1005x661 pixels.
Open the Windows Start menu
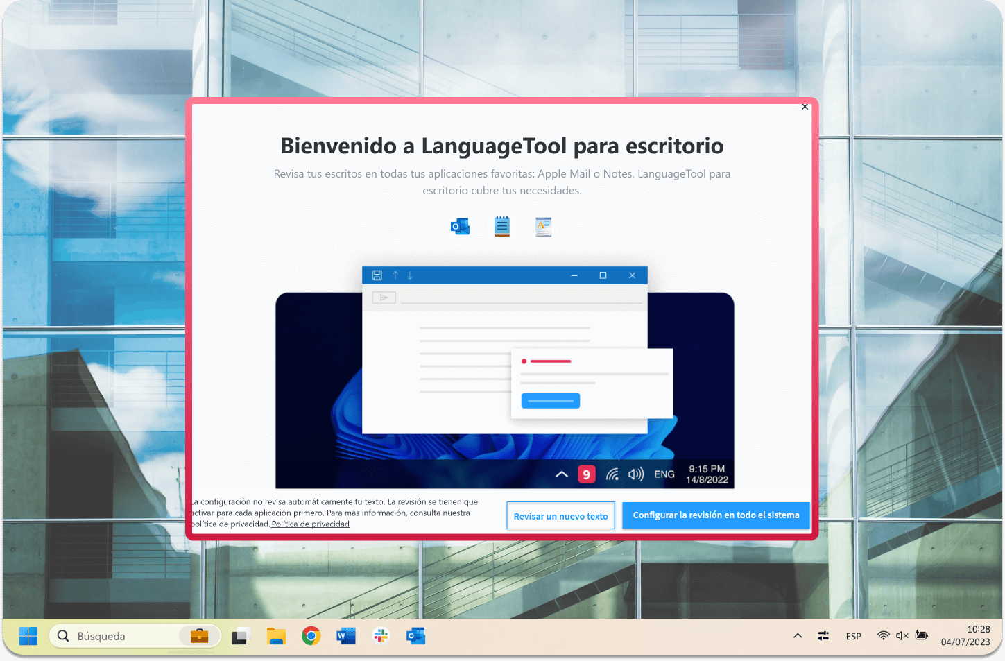coord(28,636)
